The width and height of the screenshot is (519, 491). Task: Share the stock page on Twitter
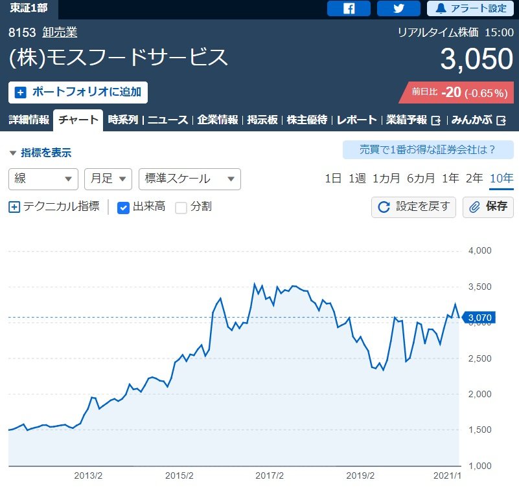(x=398, y=8)
